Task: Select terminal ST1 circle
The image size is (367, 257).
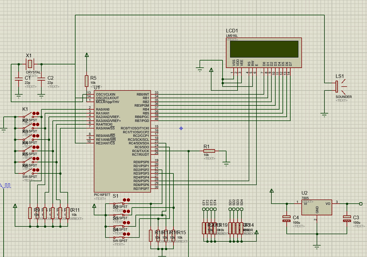Action: pyautogui.click(x=204, y=209)
